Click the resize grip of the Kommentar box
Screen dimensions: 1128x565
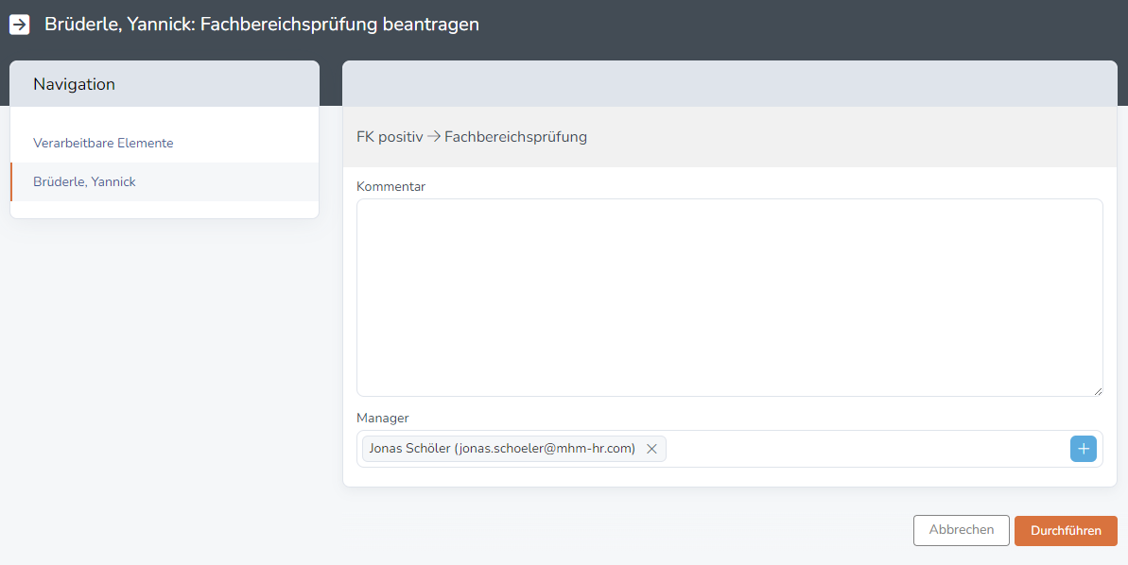point(1098,391)
